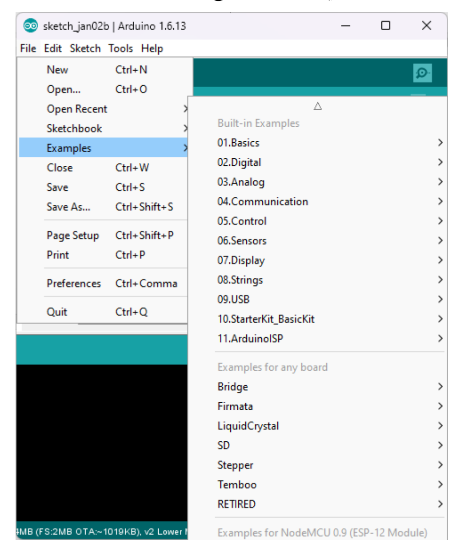Screen dimensions: 460x552
Task: Open the LiquidCrystal library examples
Action: pyautogui.click(x=248, y=426)
